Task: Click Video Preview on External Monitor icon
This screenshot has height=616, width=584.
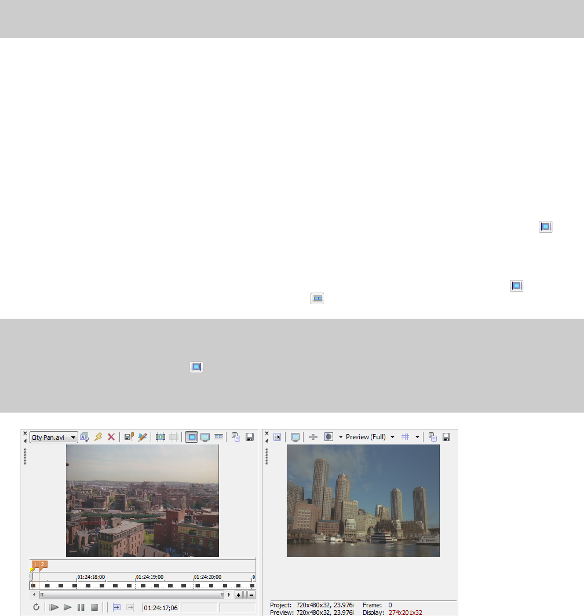Action: tap(295, 437)
